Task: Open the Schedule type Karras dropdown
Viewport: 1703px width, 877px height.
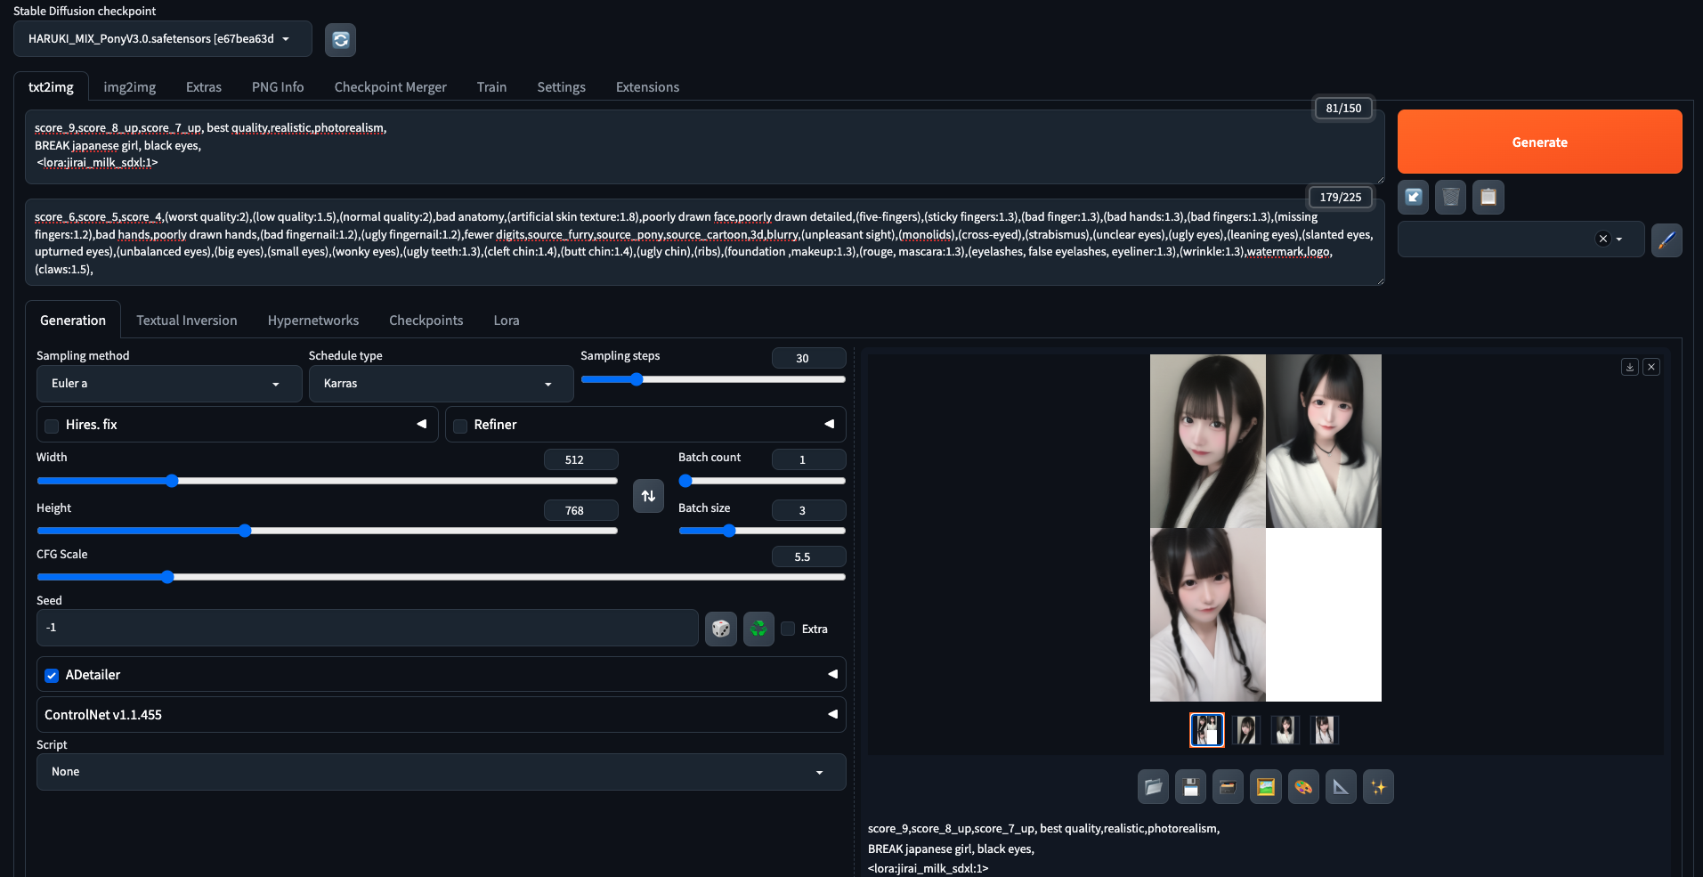Action: pyautogui.click(x=440, y=384)
